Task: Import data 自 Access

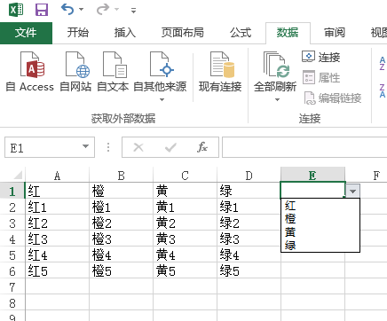Action: pyautogui.click(x=30, y=72)
